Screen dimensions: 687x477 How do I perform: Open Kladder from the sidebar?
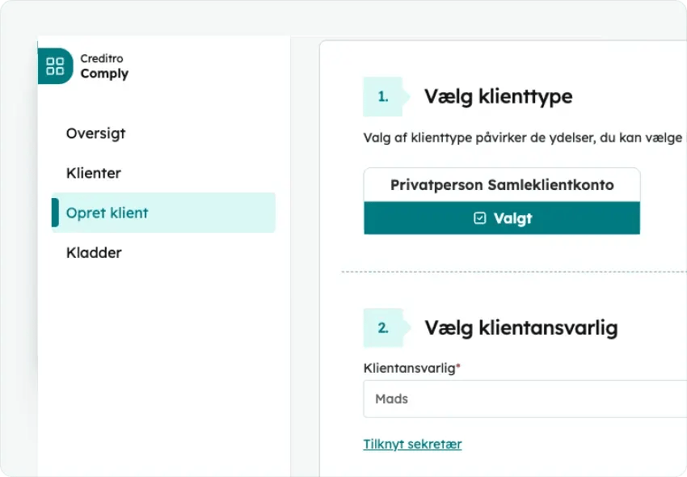point(94,253)
